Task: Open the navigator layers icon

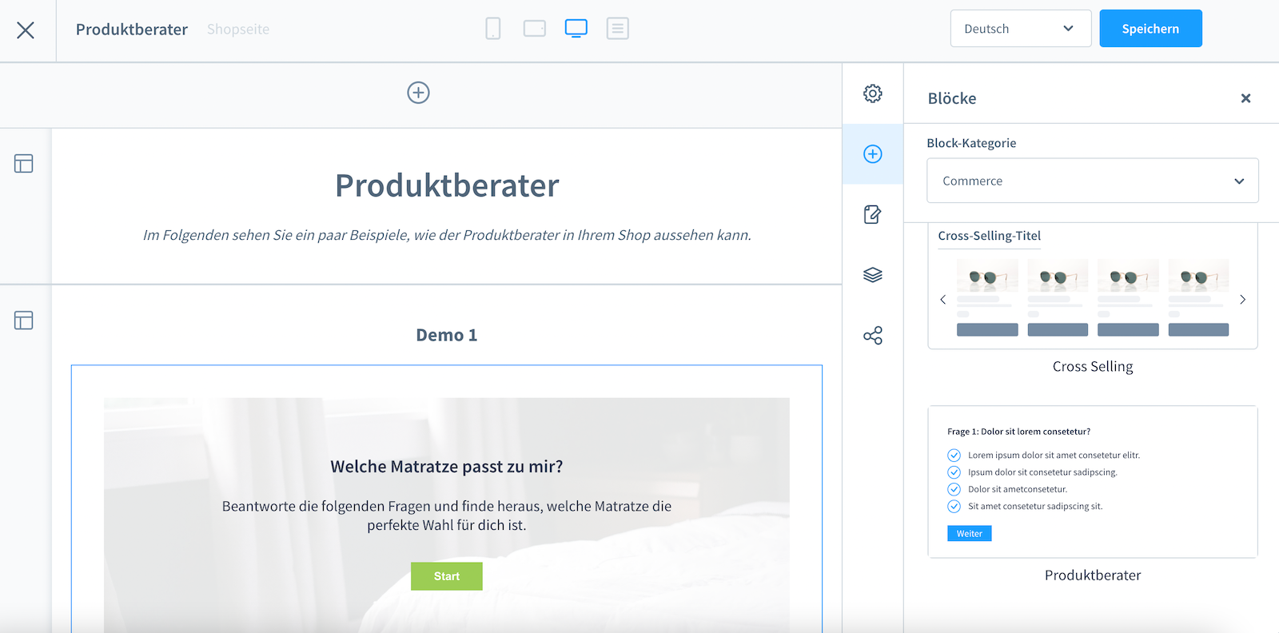Action: click(x=873, y=275)
